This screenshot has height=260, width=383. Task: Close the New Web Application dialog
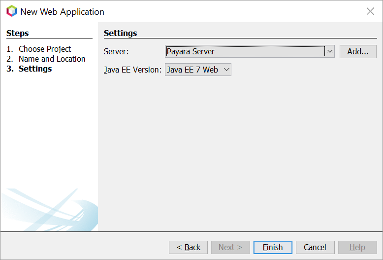pos(370,11)
